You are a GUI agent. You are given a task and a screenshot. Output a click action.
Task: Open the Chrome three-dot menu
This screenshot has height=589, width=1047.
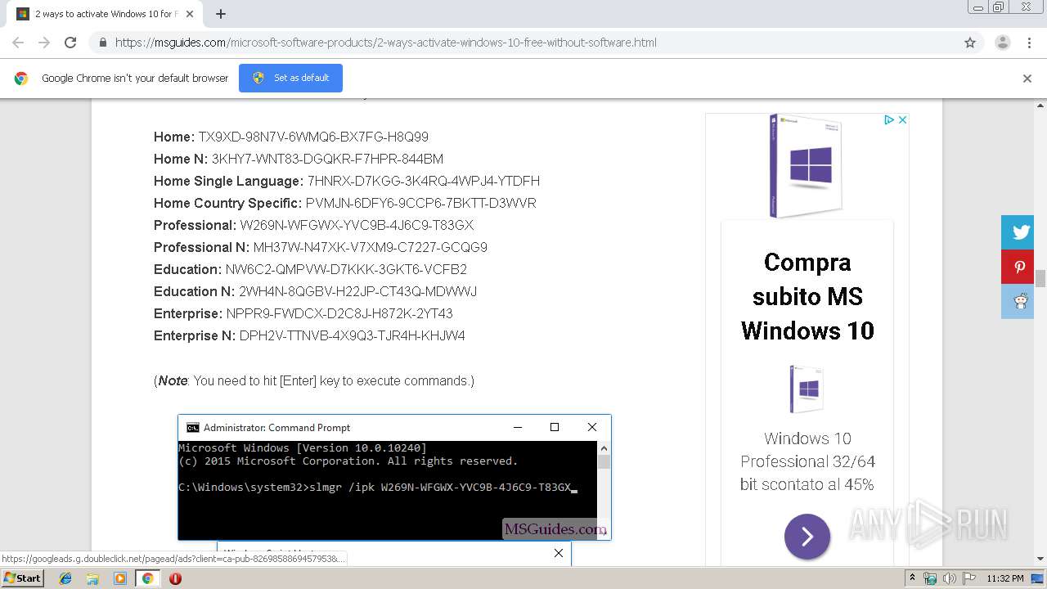click(x=1029, y=43)
